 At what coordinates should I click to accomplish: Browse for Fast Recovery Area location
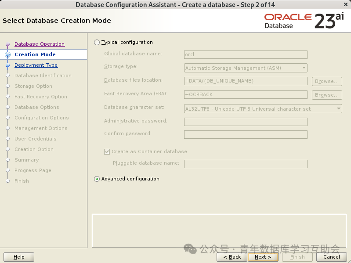pyautogui.click(x=327, y=95)
